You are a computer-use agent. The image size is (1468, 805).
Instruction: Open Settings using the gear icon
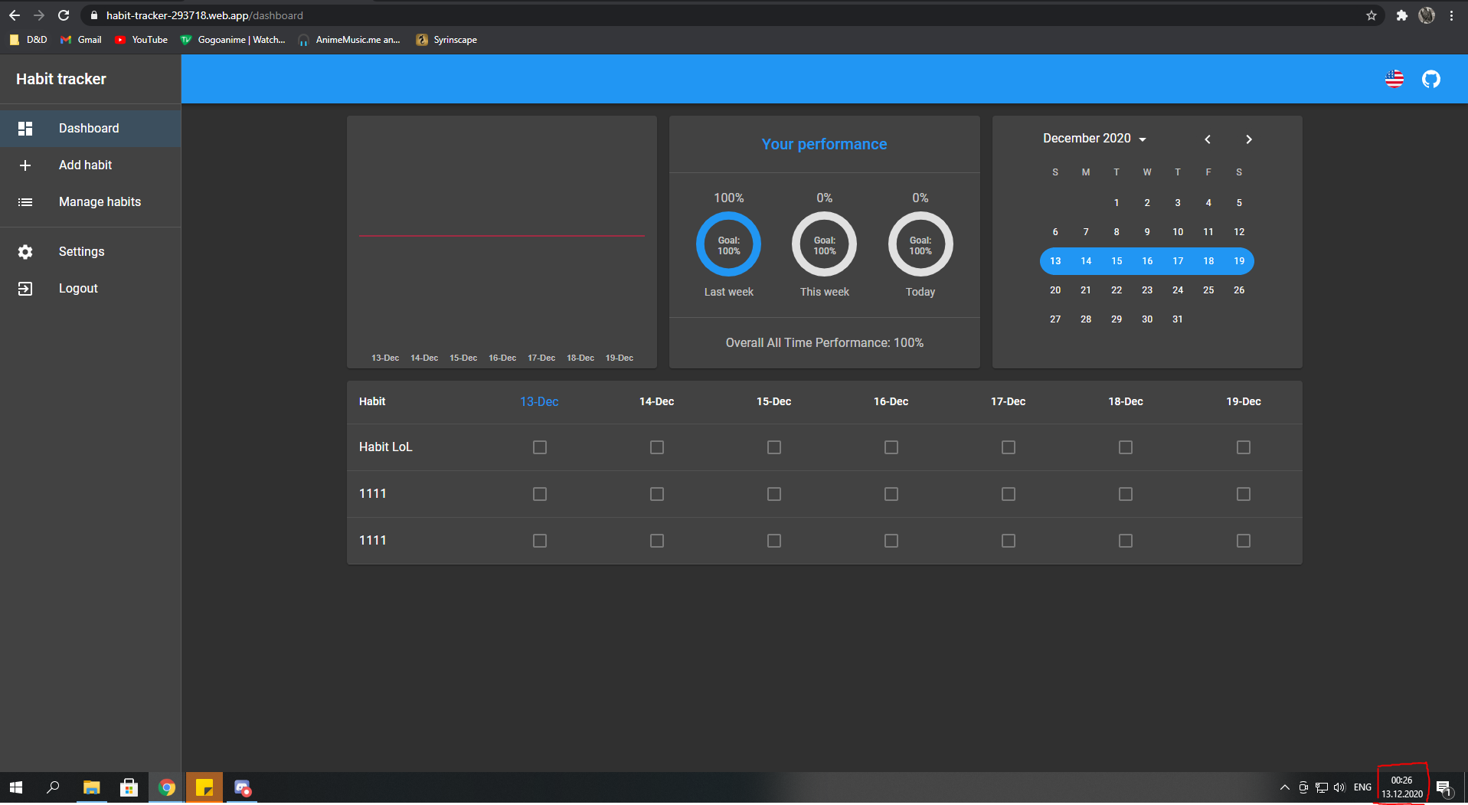25,251
